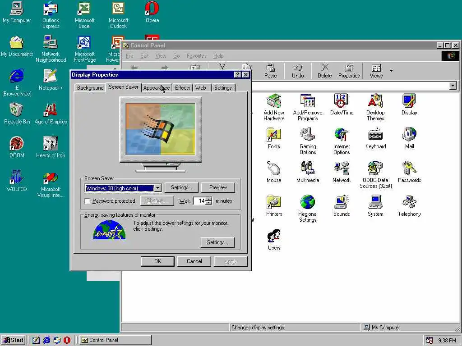The height and width of the screenshot is (346, 462).
Task: Select the Passwords keys icon
Action: pos(409,172)
